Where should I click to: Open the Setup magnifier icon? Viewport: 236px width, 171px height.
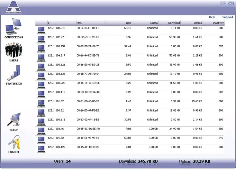[x=14, y=120]
